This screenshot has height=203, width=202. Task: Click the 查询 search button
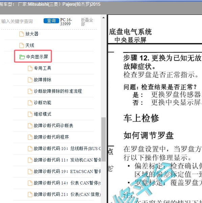click(51, 21)
